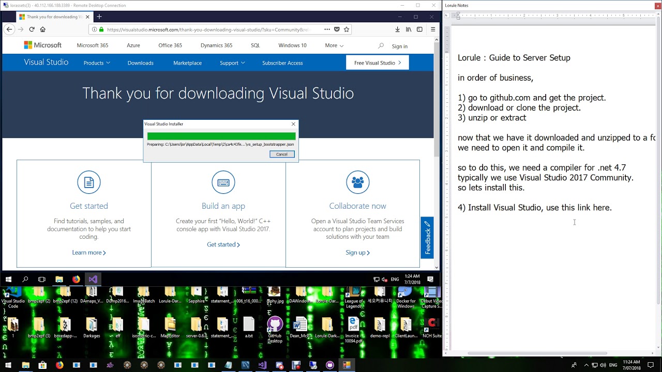This screenshot has width=662, height=372.
Task: Open Office 365 nav item
Action: tap(170, 45)
